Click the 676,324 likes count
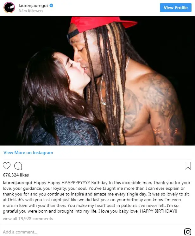195x236 pixels. [16, 175]
